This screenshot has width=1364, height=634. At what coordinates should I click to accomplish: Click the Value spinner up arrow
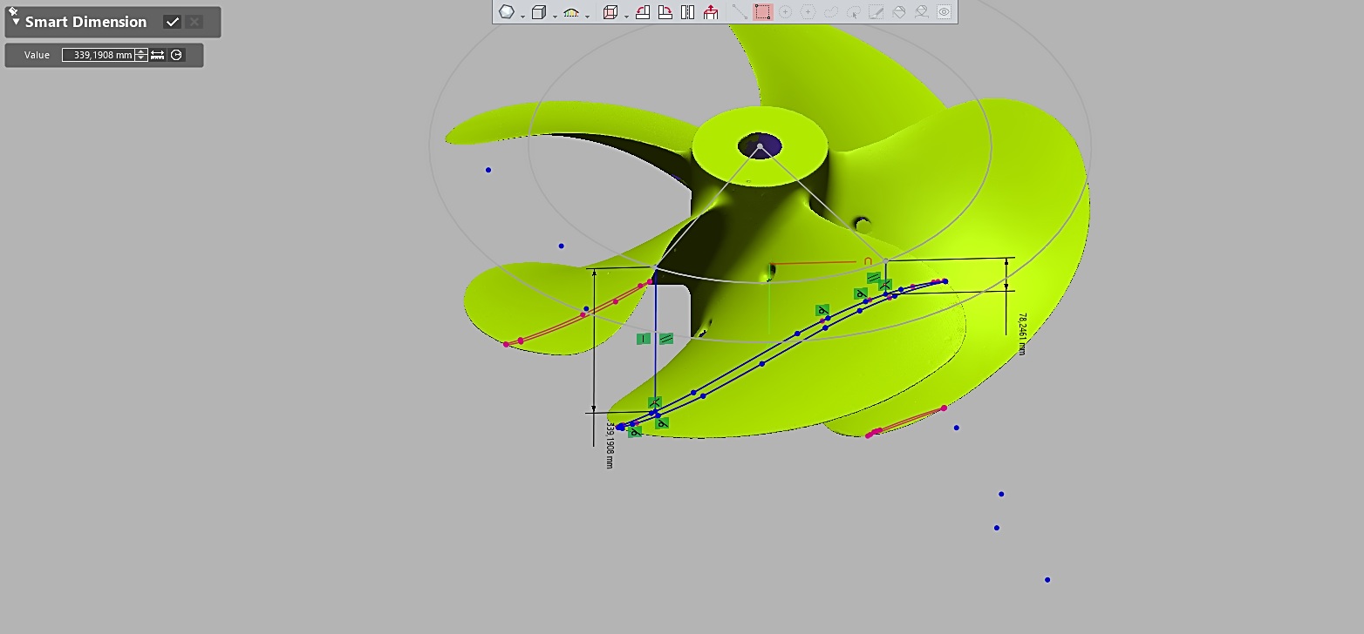[x=141, y=51]
